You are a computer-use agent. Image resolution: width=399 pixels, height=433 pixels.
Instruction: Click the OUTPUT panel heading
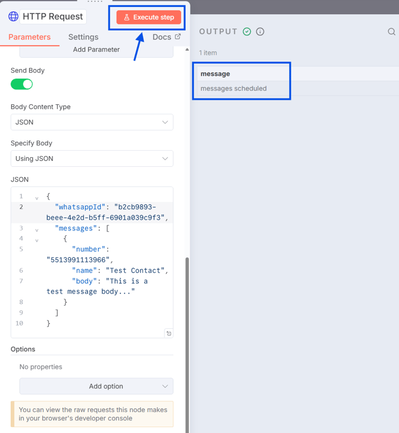[x=218, y=32]
